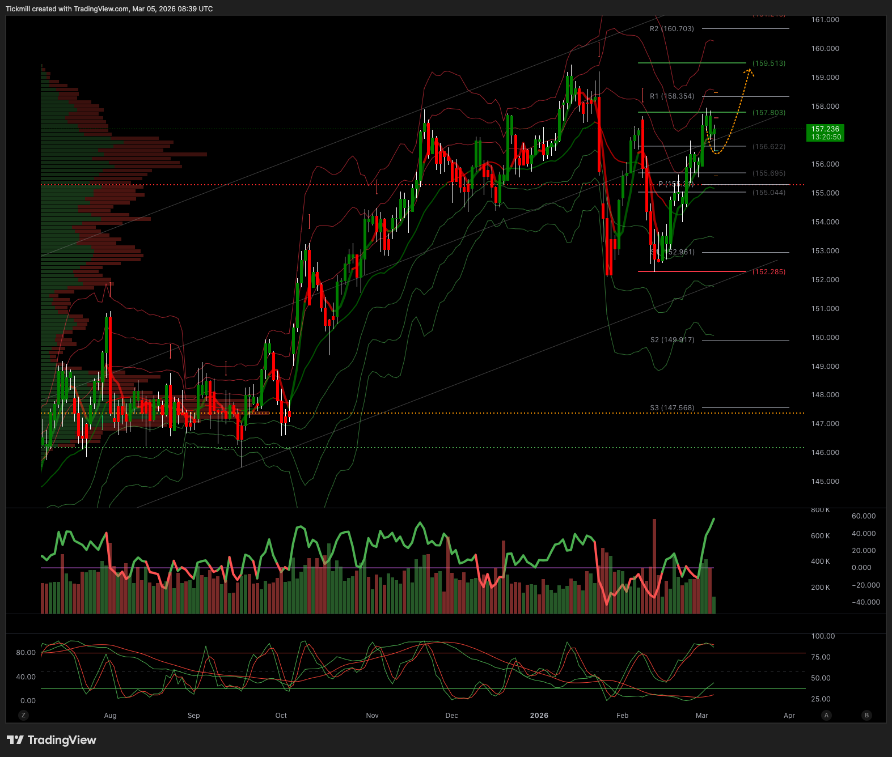Image resolution: width=892 pixels, height=757 pixels.
Task: Select the R1 (158.354) pivot label
Action: tap(671, 96)
